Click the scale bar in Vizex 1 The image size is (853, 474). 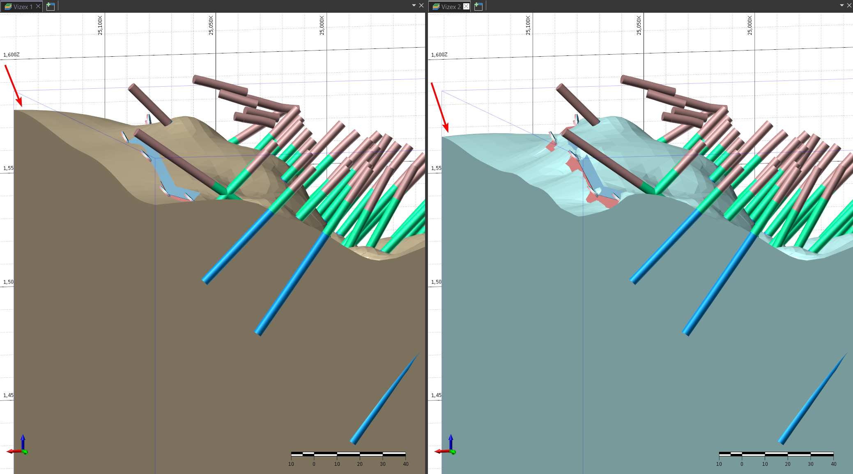tap(348, 454)
